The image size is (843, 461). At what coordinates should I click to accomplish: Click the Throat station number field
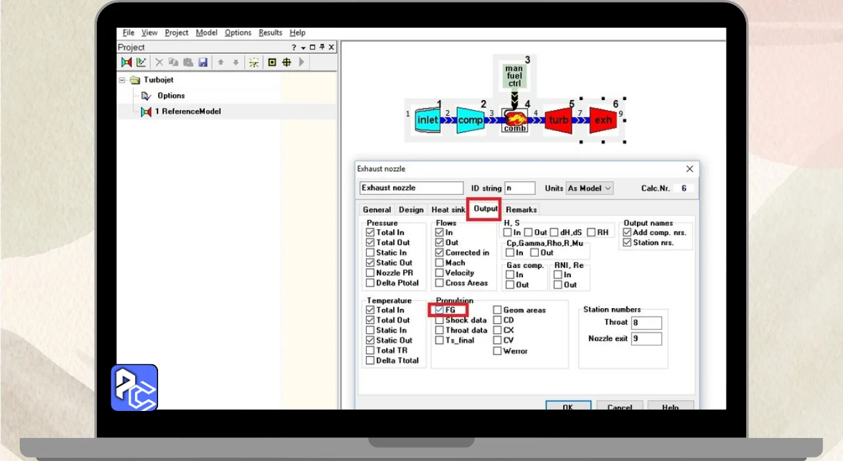pos(646,323)
